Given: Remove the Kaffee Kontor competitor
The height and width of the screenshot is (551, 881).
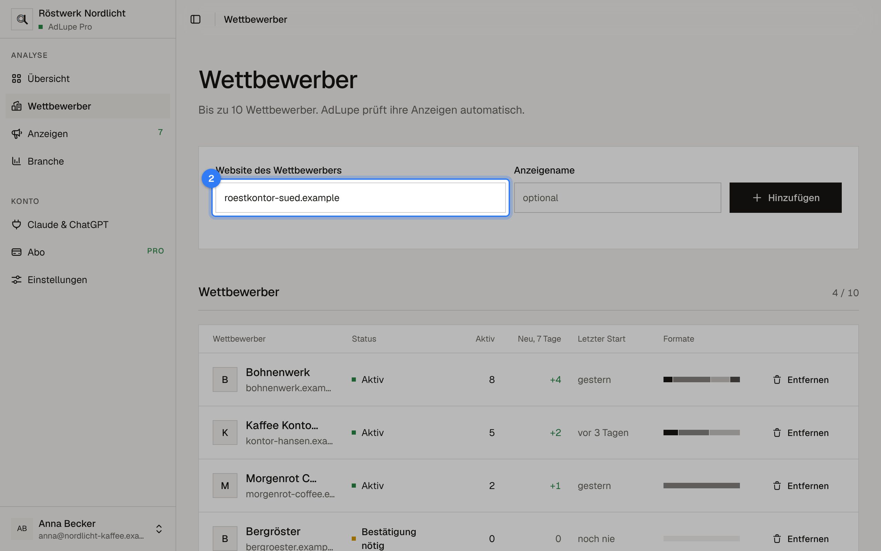Looking at the screenshot, I should click(x=800, y=433).
